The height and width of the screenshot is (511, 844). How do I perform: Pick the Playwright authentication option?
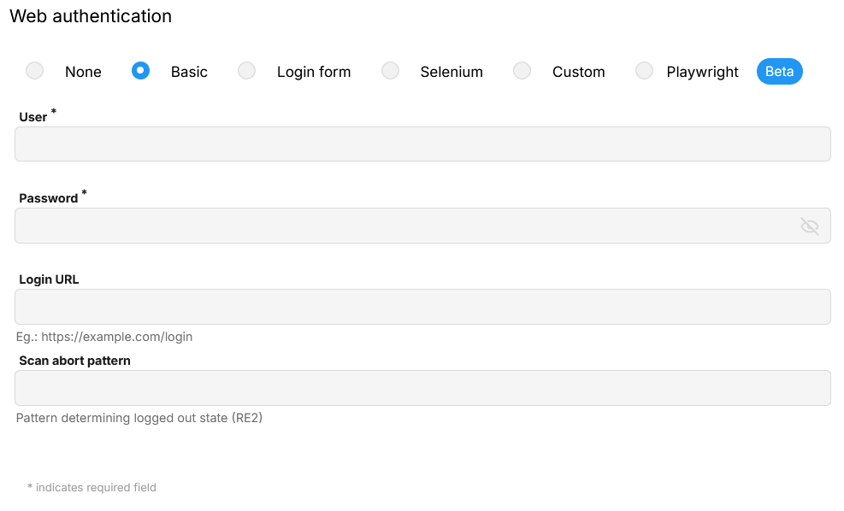tap(644, 72)
